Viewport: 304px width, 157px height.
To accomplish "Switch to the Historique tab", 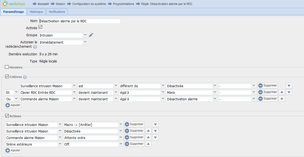I will [36, 12].
